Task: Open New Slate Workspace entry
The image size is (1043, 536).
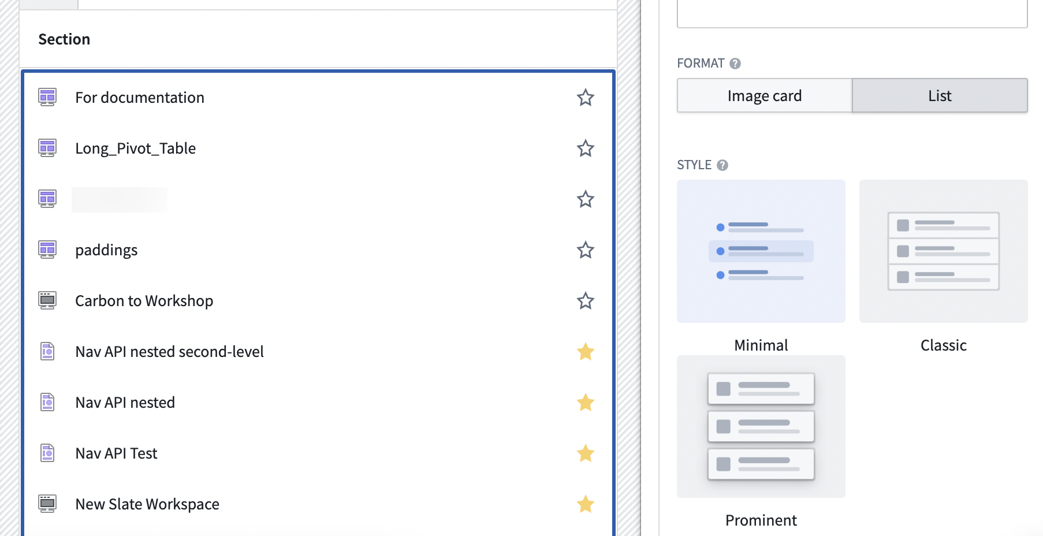Action: 147,504
